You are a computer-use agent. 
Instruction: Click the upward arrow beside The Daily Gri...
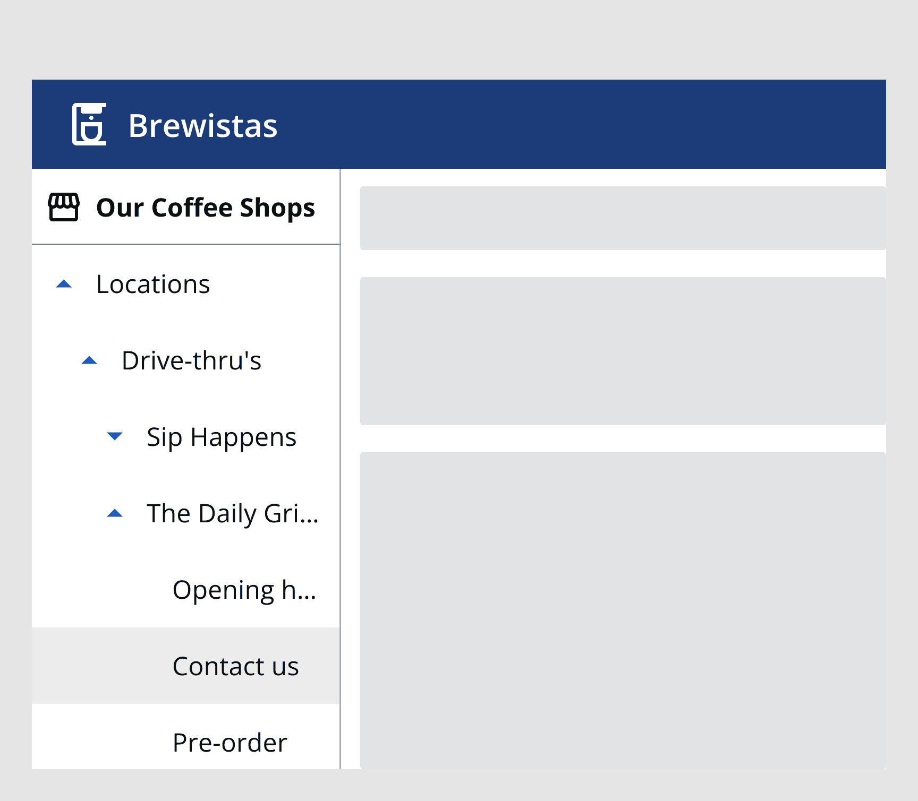click(114, 513)
